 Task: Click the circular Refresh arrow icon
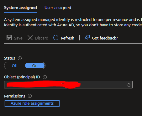point(56,38)
